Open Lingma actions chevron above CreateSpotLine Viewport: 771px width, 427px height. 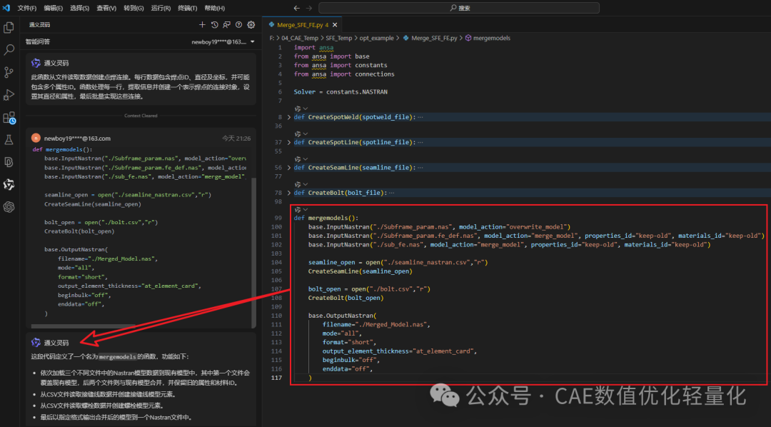tap(306, 134)
